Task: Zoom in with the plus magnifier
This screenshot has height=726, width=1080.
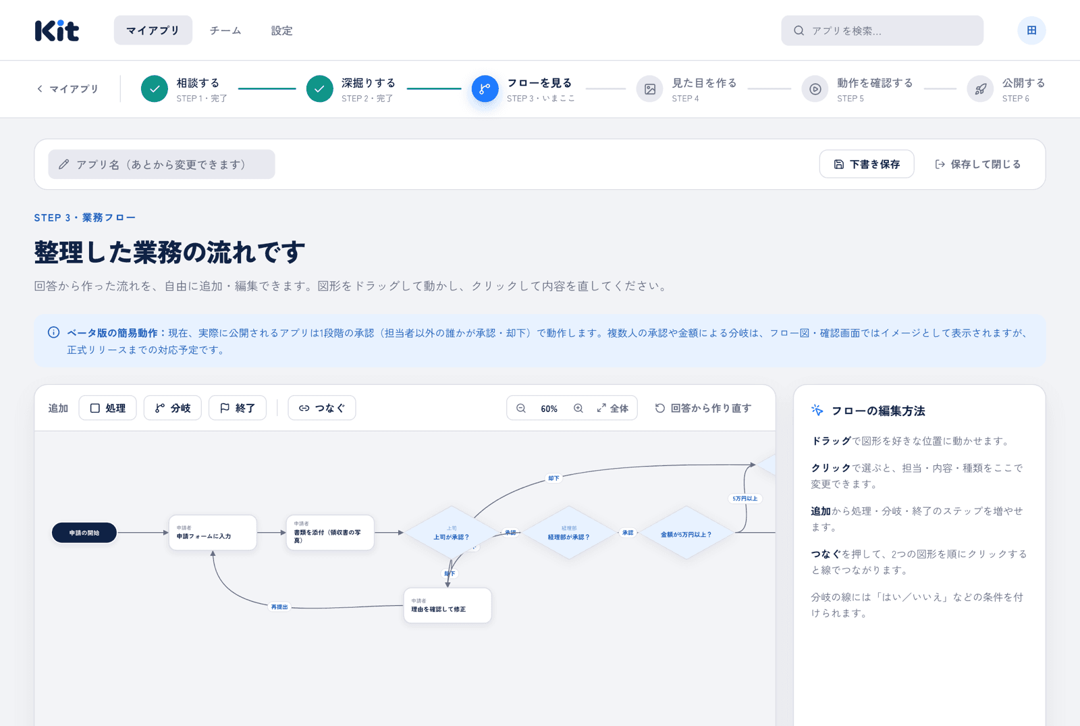Action: click(x=578, y=408)
